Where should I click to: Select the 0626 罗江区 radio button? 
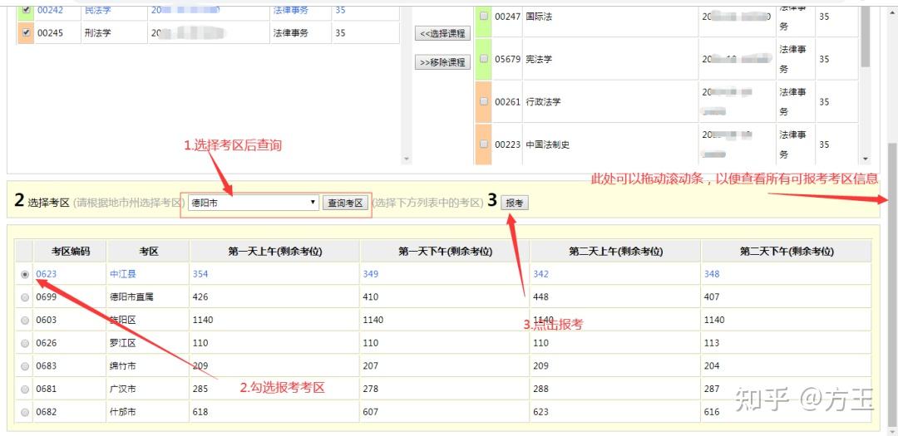pos(25,343)
